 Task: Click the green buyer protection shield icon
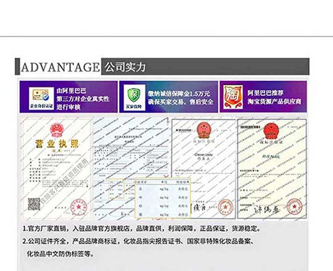coord(134,97)
